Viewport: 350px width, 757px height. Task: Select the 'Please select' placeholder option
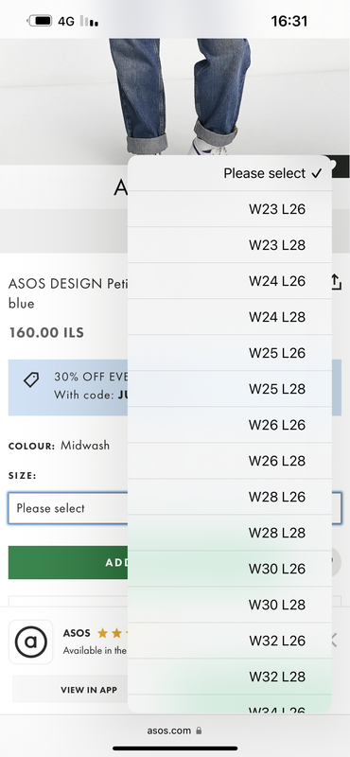click(230, 173)
